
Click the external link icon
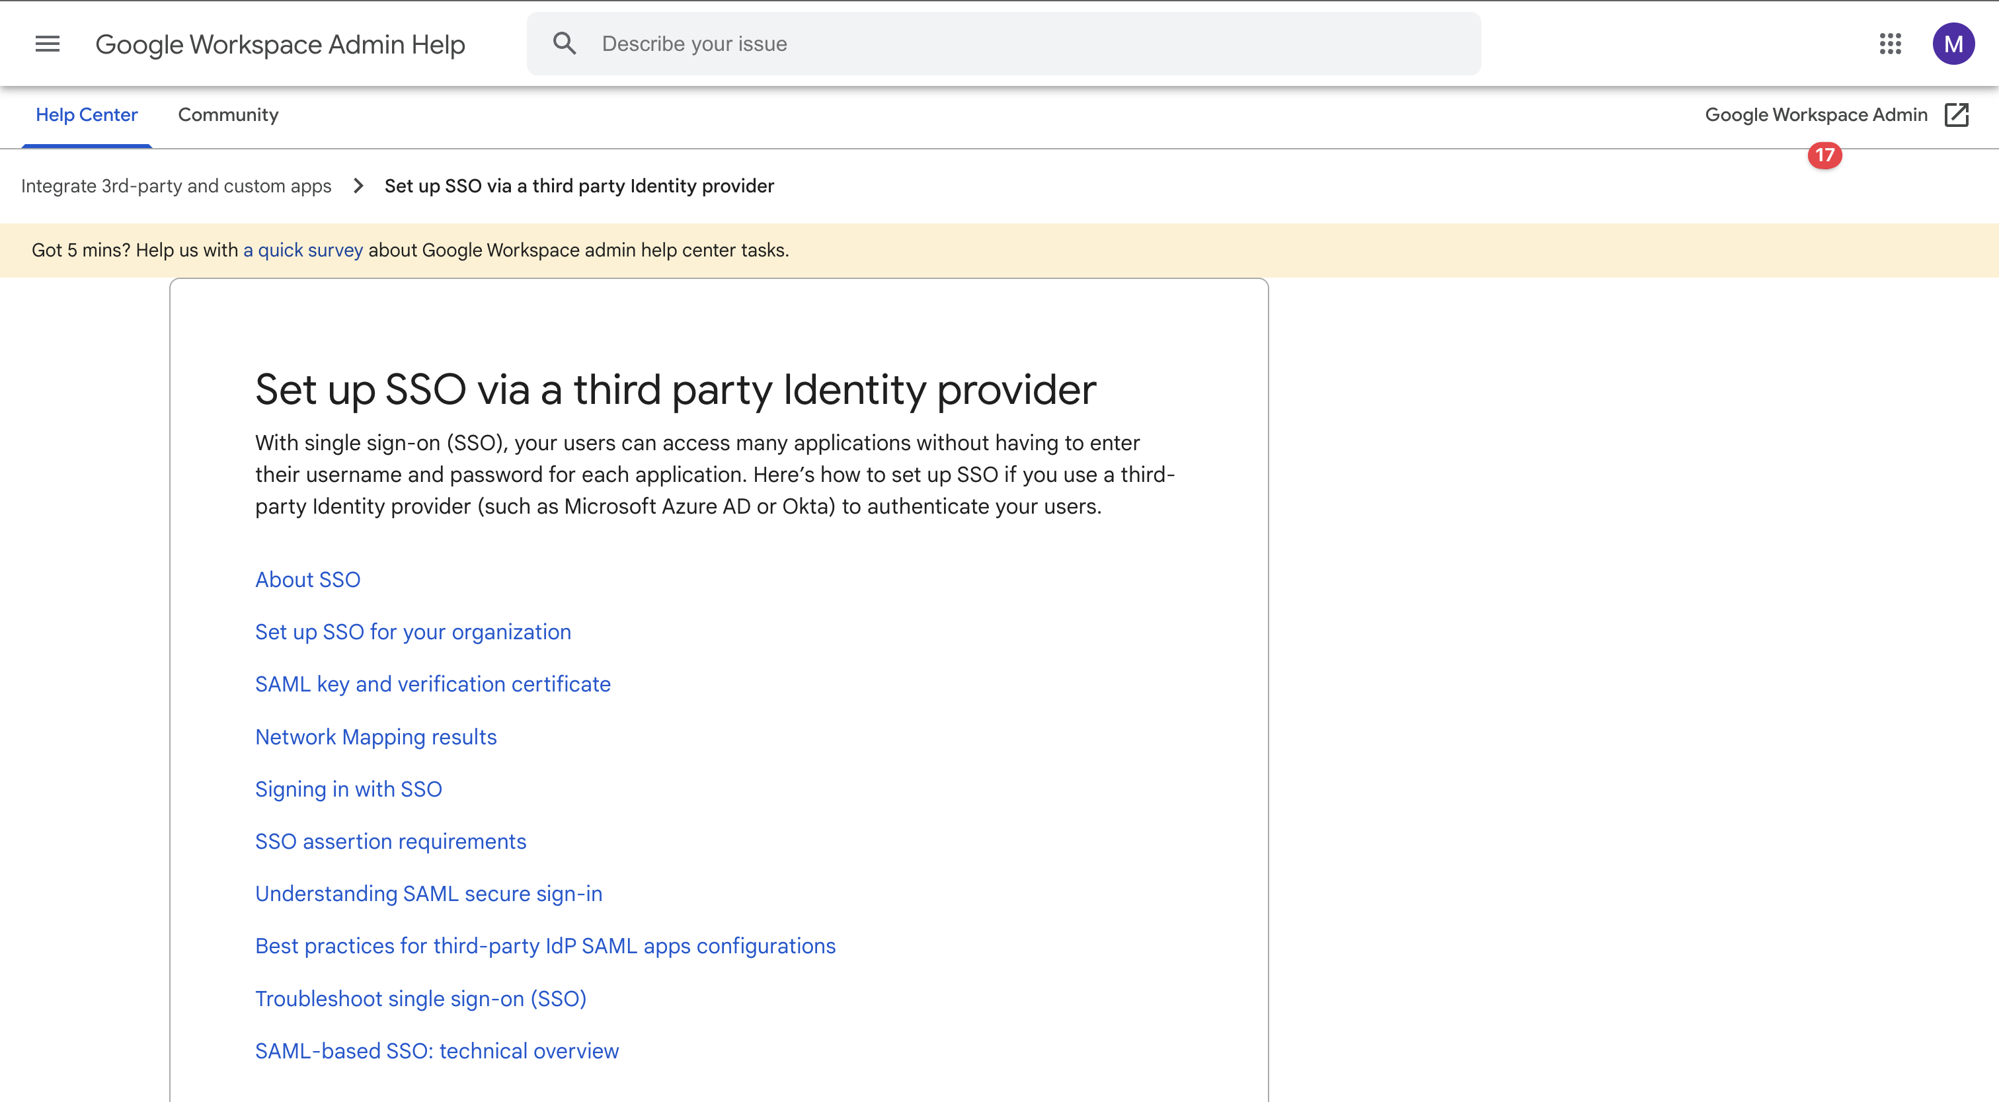coord(1956,115)
